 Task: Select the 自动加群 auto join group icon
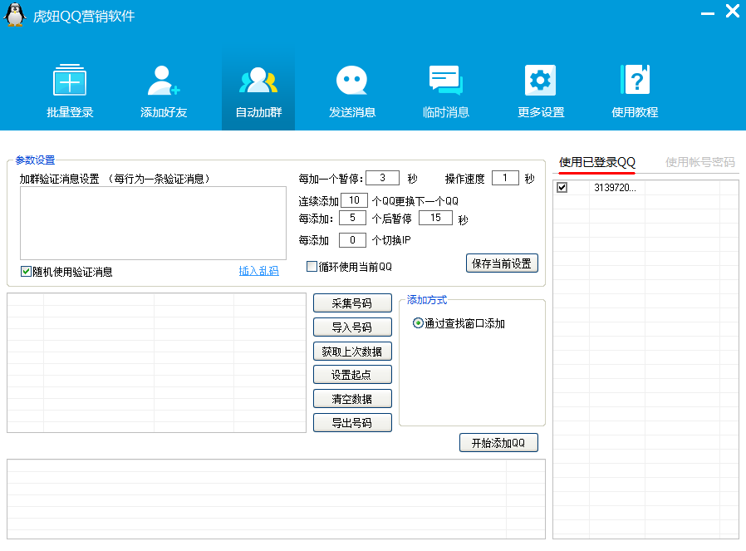[258, 88]
